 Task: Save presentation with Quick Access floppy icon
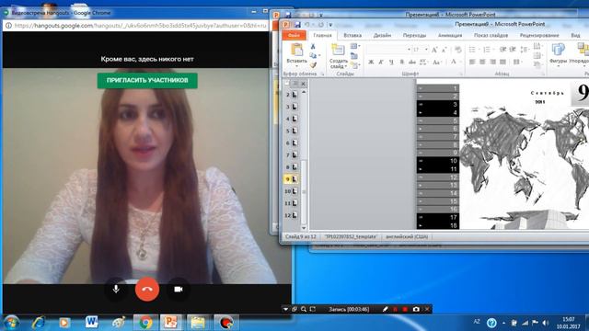(297, 25)
